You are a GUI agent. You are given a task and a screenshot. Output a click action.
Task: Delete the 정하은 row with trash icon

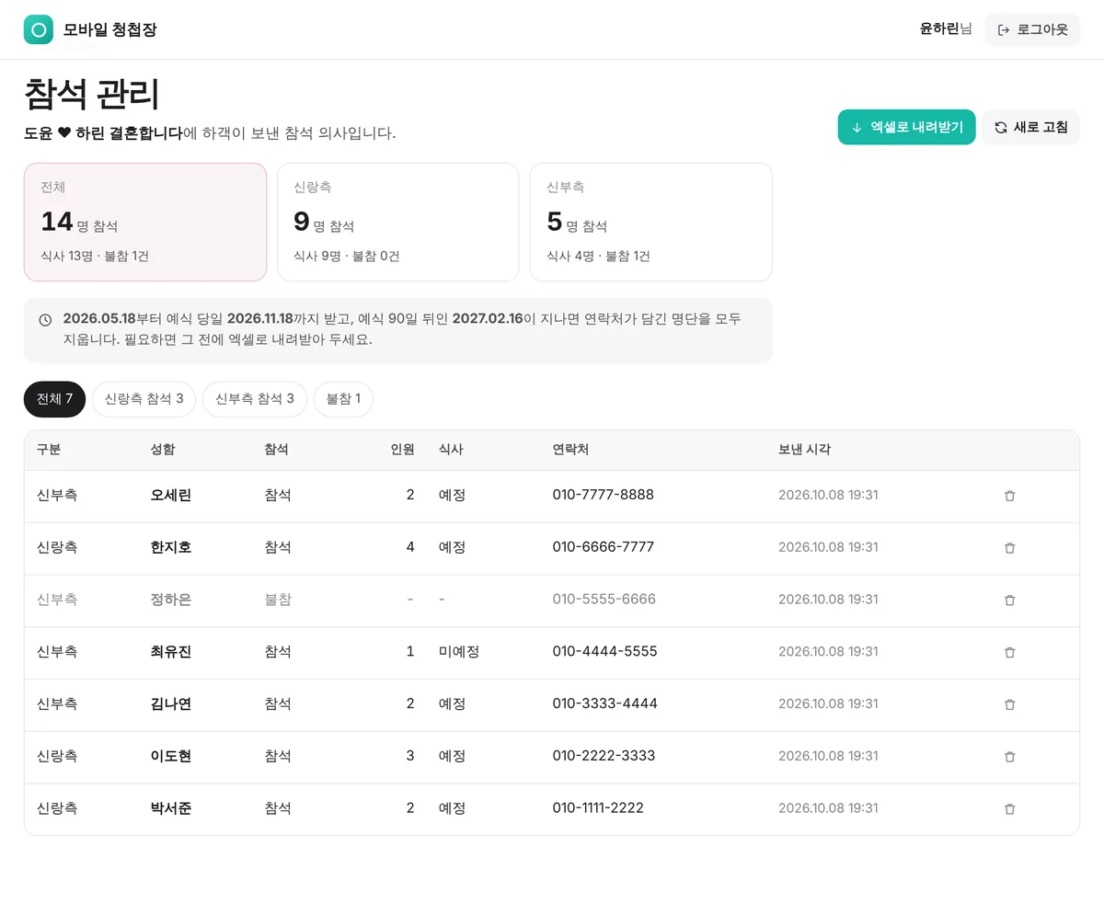pyautogui.click(x=1009, y=600)
